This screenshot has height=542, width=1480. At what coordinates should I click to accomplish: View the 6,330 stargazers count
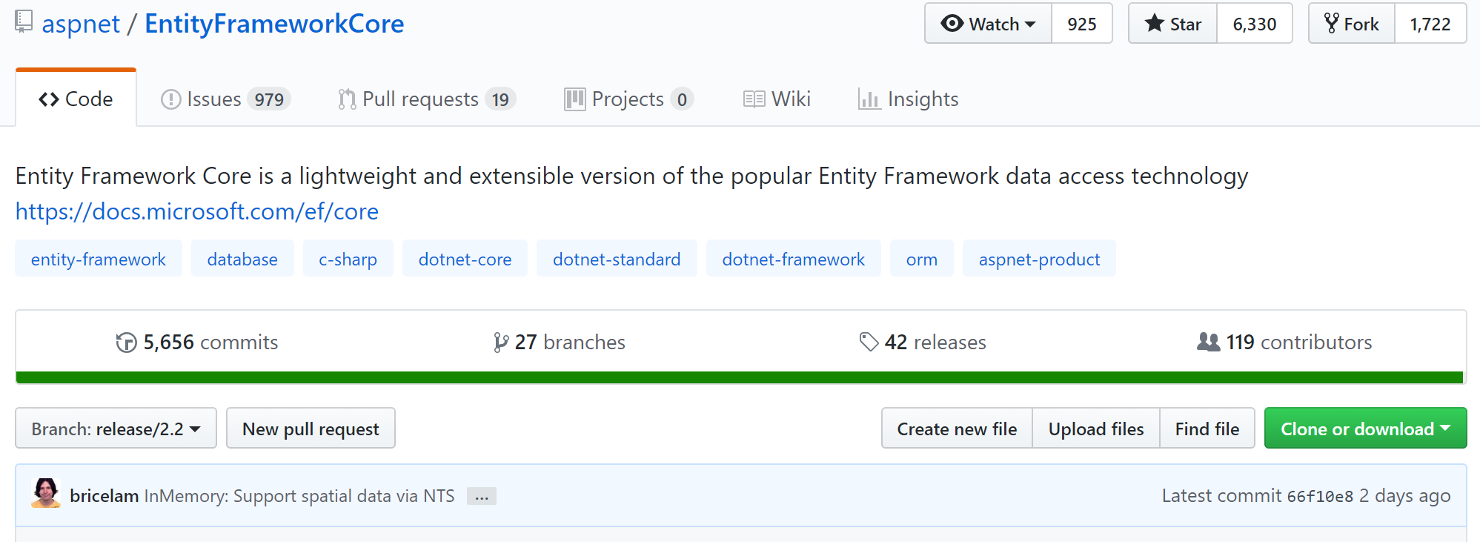1255,24
